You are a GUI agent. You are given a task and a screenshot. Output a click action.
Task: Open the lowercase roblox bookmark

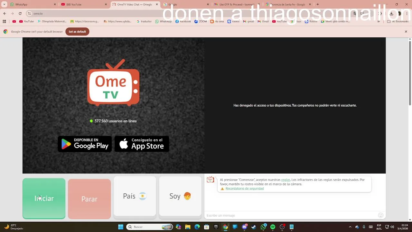click(234, 22)
